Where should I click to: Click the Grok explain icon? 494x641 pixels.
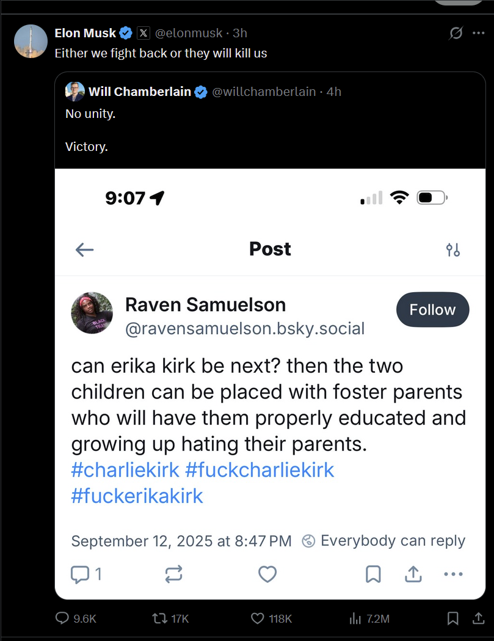click(x=456, y=33)
